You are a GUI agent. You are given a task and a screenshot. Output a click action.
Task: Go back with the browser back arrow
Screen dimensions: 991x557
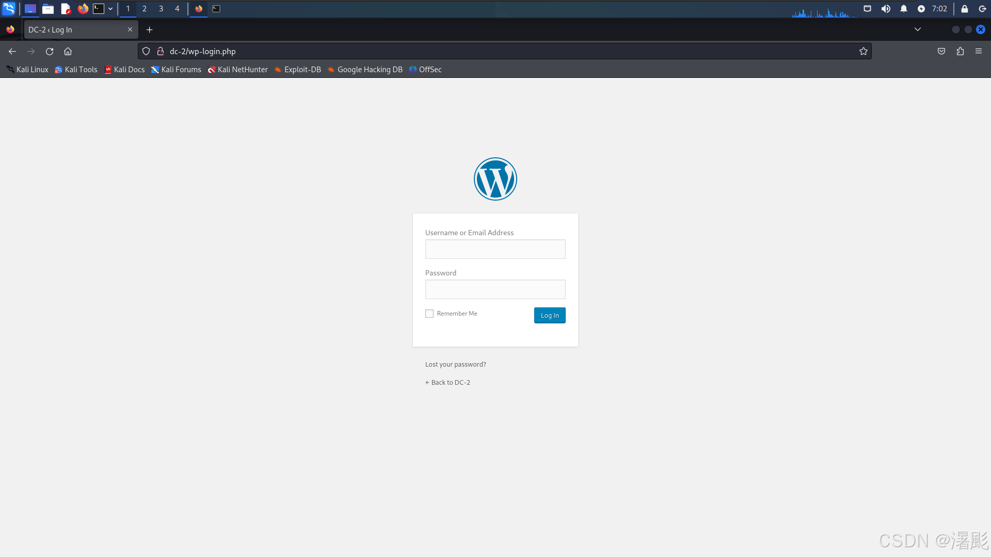click(12, 51)
